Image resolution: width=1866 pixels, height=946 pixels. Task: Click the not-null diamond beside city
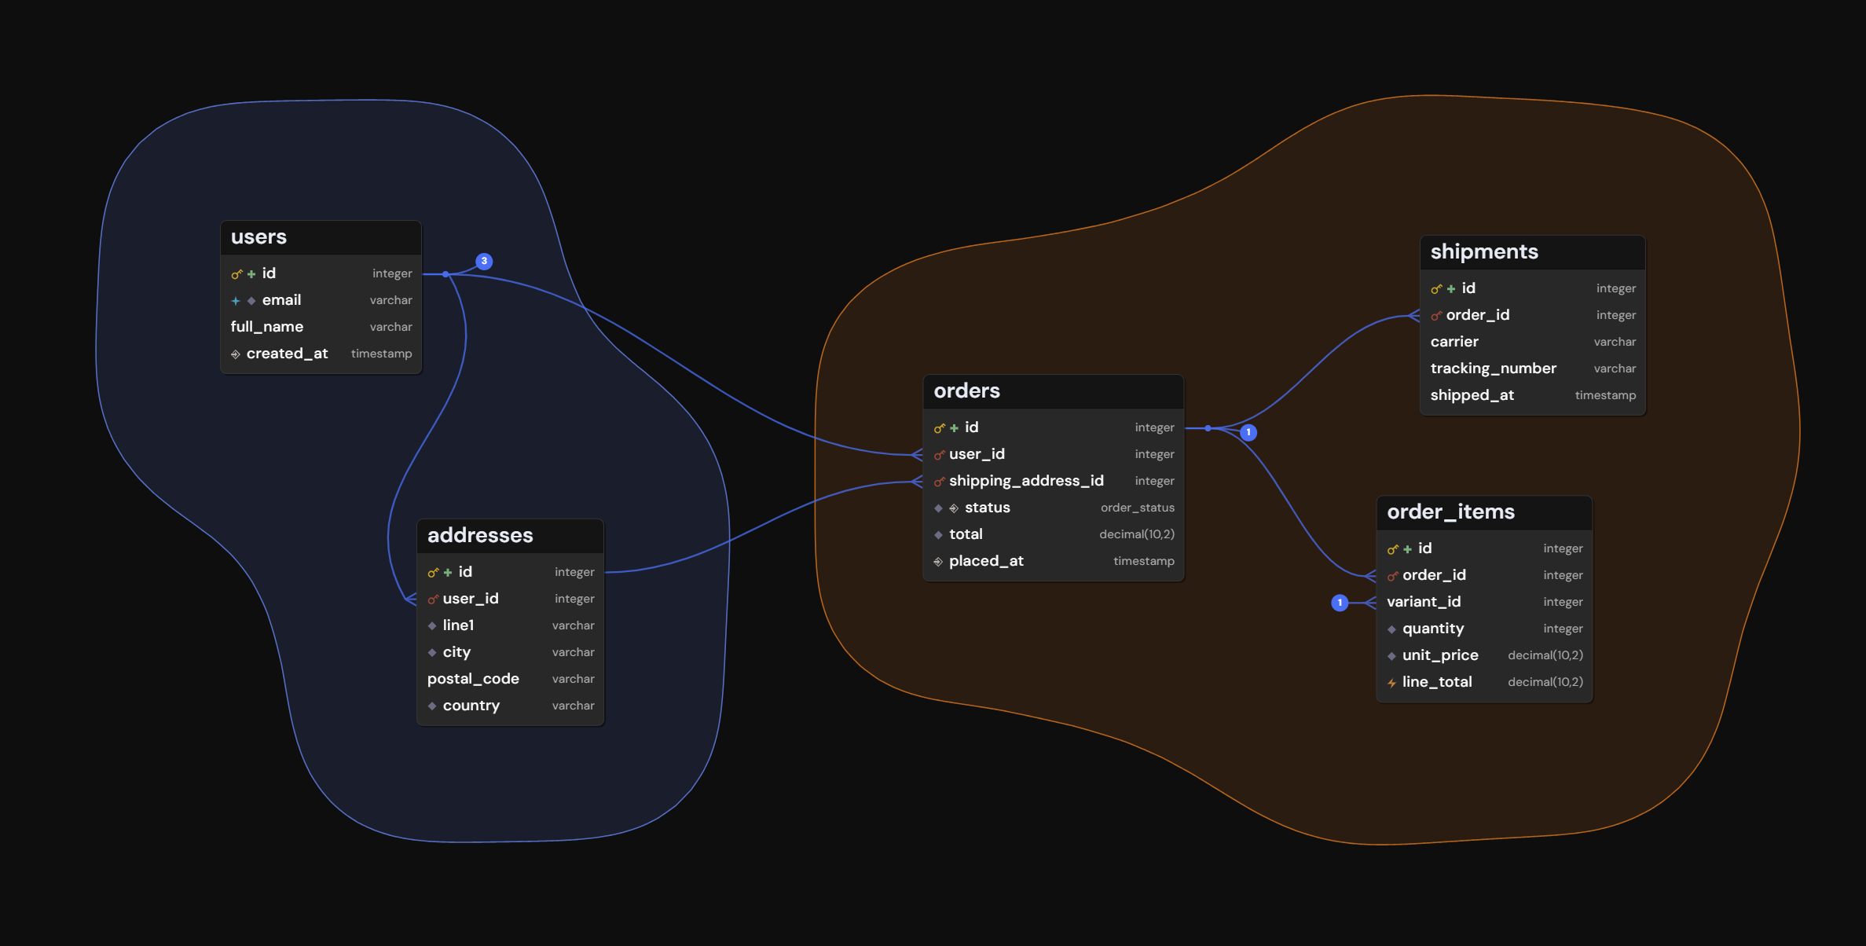432,653
